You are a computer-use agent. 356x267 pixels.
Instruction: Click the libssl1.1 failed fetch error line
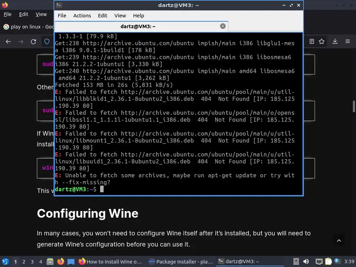(175, 120)
